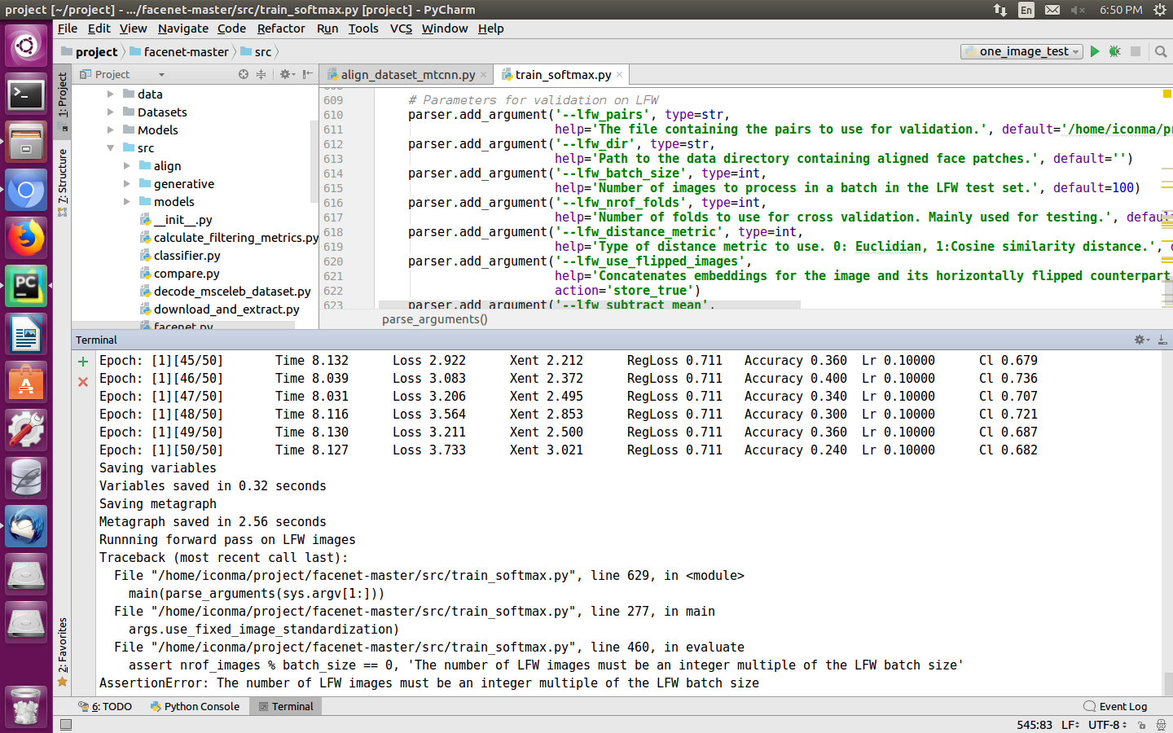
Task: Open classifier.py in project tree
Action: 187,255
